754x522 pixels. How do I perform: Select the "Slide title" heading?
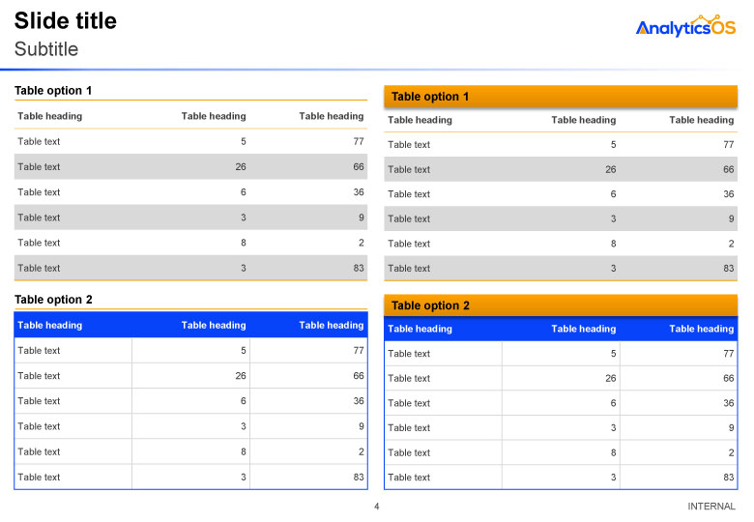click(66, 20)
